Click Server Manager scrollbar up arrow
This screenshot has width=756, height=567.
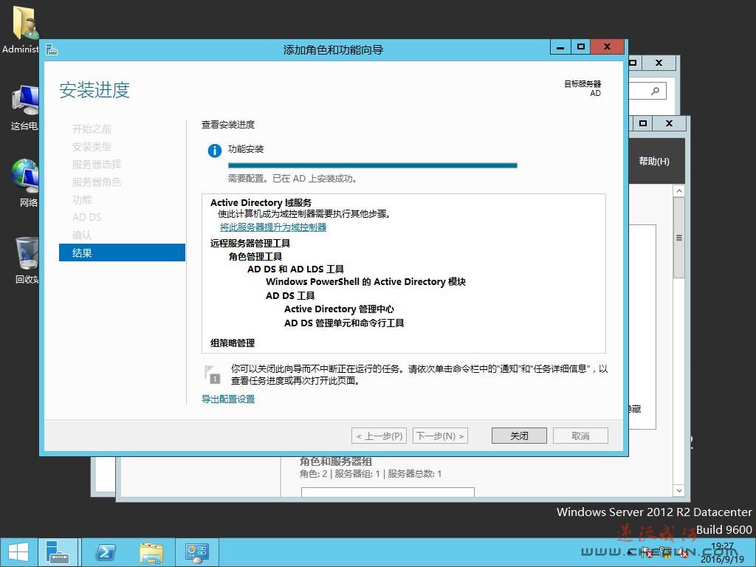[679, 191]
